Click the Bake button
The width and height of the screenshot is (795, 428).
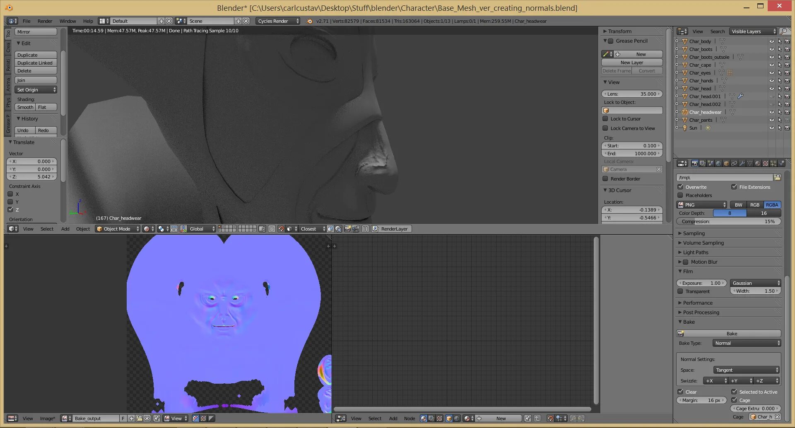729,334
